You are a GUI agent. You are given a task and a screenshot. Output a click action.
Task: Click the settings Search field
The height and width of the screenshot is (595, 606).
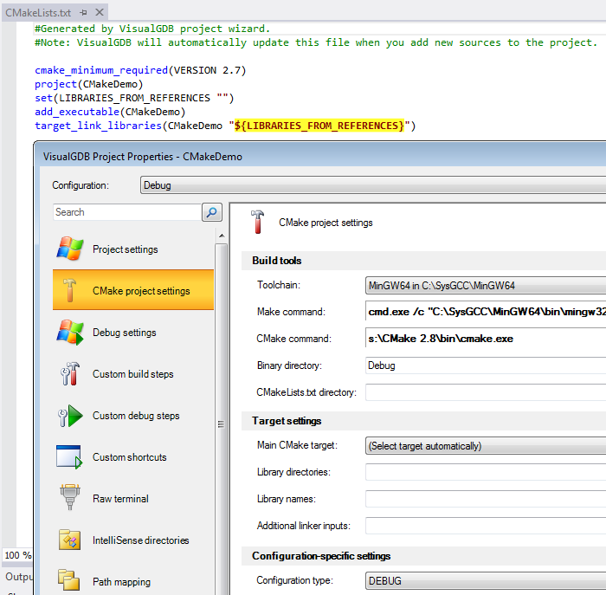click(x=127, y=212)
